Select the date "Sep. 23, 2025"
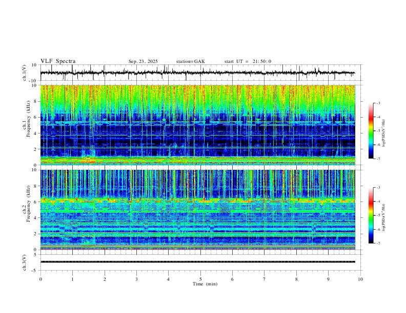The height and width of the screenshot is (313, 406). click(x=143, y=61)
